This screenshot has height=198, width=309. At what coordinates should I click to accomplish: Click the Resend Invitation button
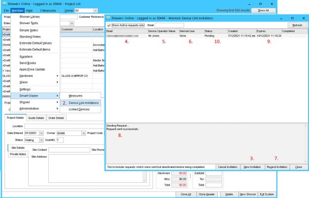(x=277, y=167)
